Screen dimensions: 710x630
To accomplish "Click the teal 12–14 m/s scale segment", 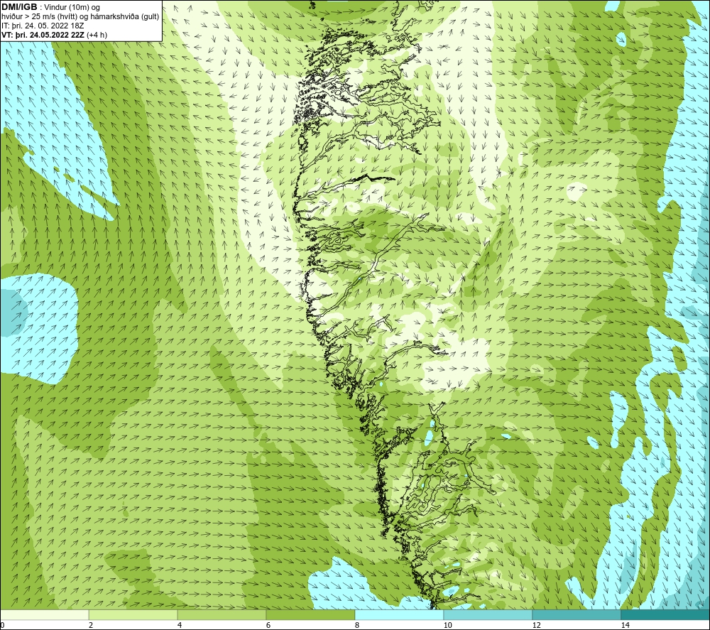I will click(x=577, y=614).
